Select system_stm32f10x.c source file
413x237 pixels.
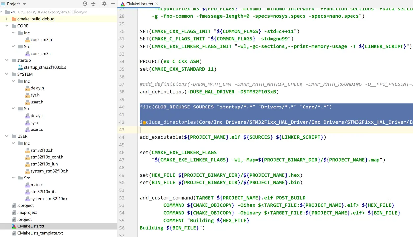(49, 199)
